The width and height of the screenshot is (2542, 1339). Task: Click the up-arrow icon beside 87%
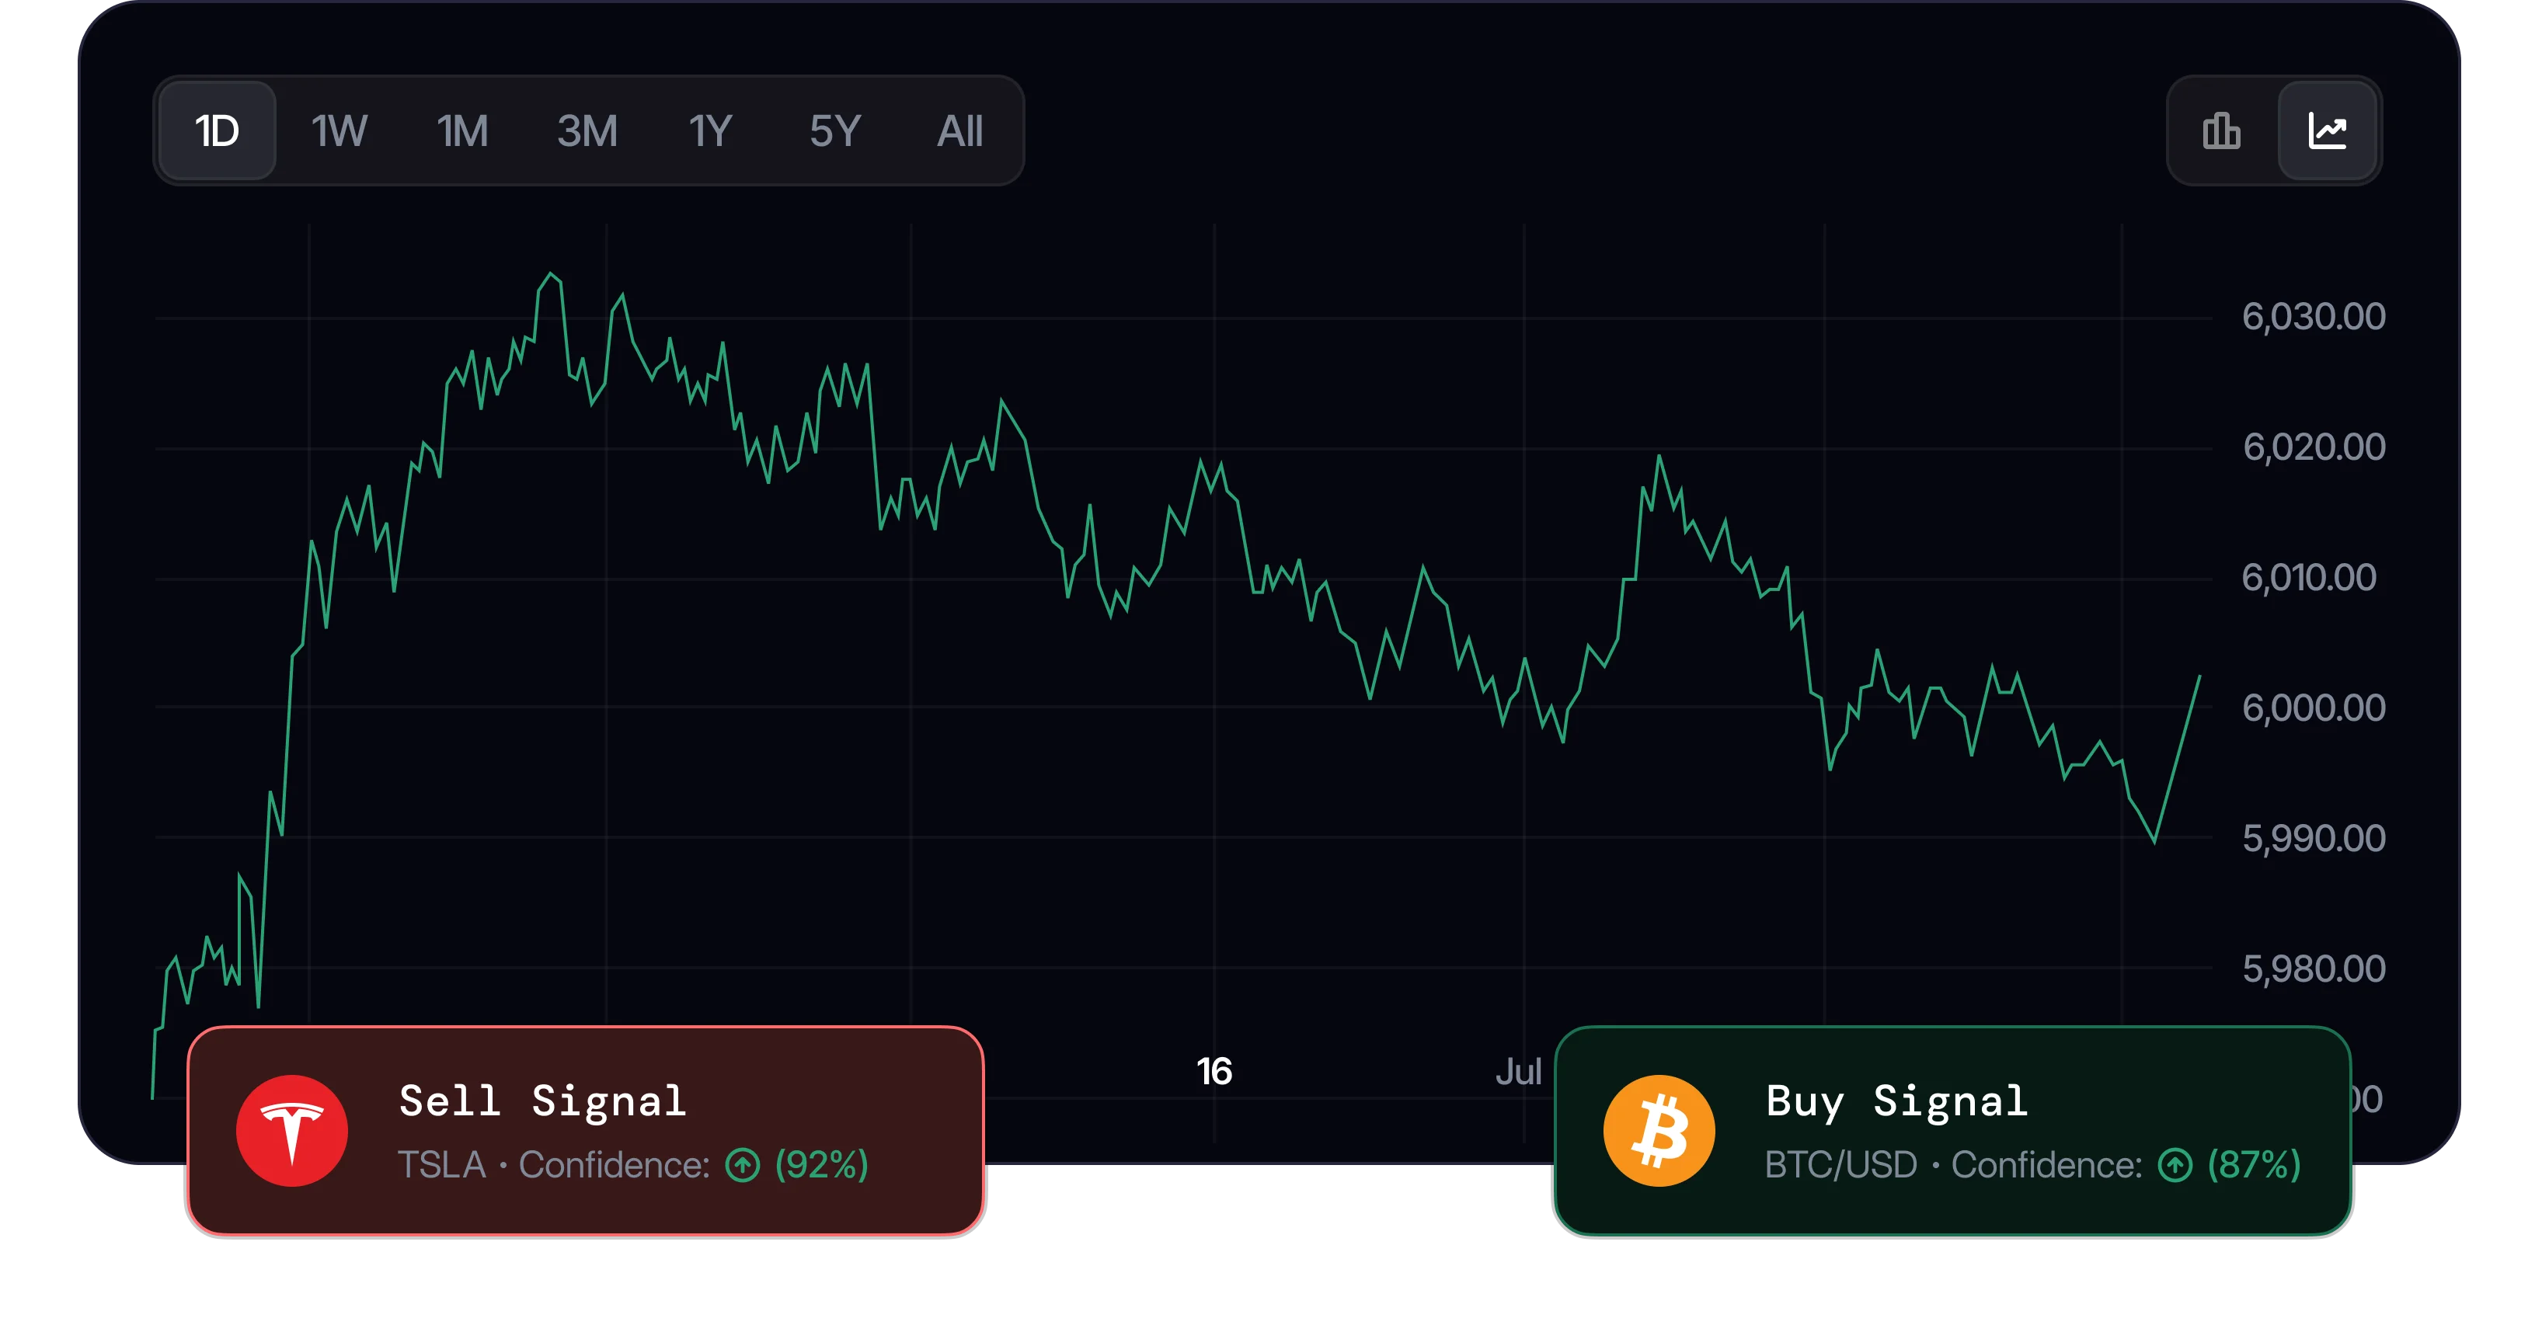click(x=2175, y=1165)
